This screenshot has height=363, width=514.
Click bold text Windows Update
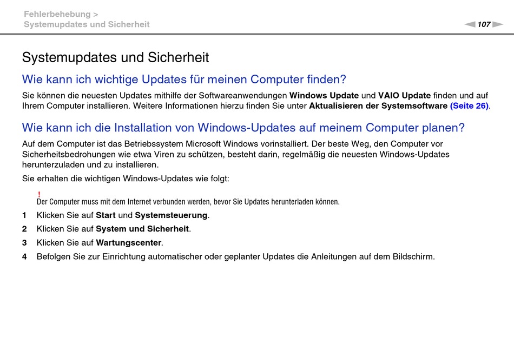(324, 95)
